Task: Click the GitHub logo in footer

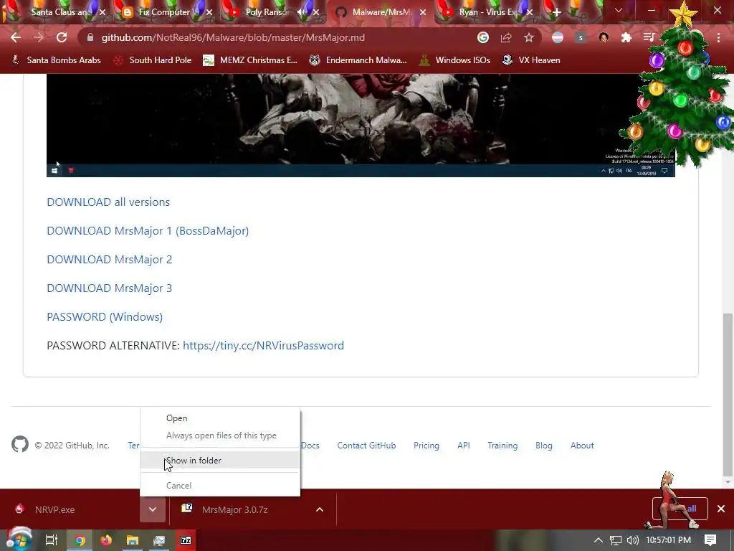Action: click(x=20, y=444)
